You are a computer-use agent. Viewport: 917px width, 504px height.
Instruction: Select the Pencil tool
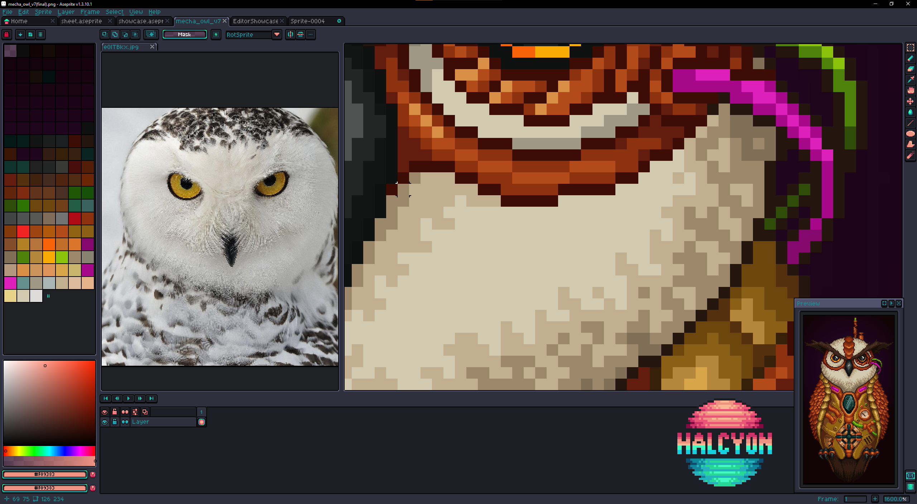(x=910, y=58)
